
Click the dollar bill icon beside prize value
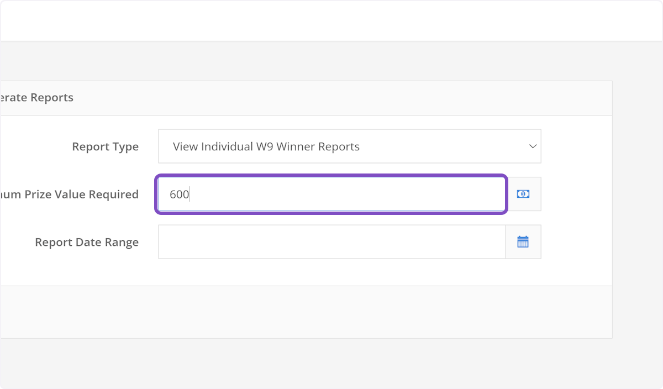point(523,194)
